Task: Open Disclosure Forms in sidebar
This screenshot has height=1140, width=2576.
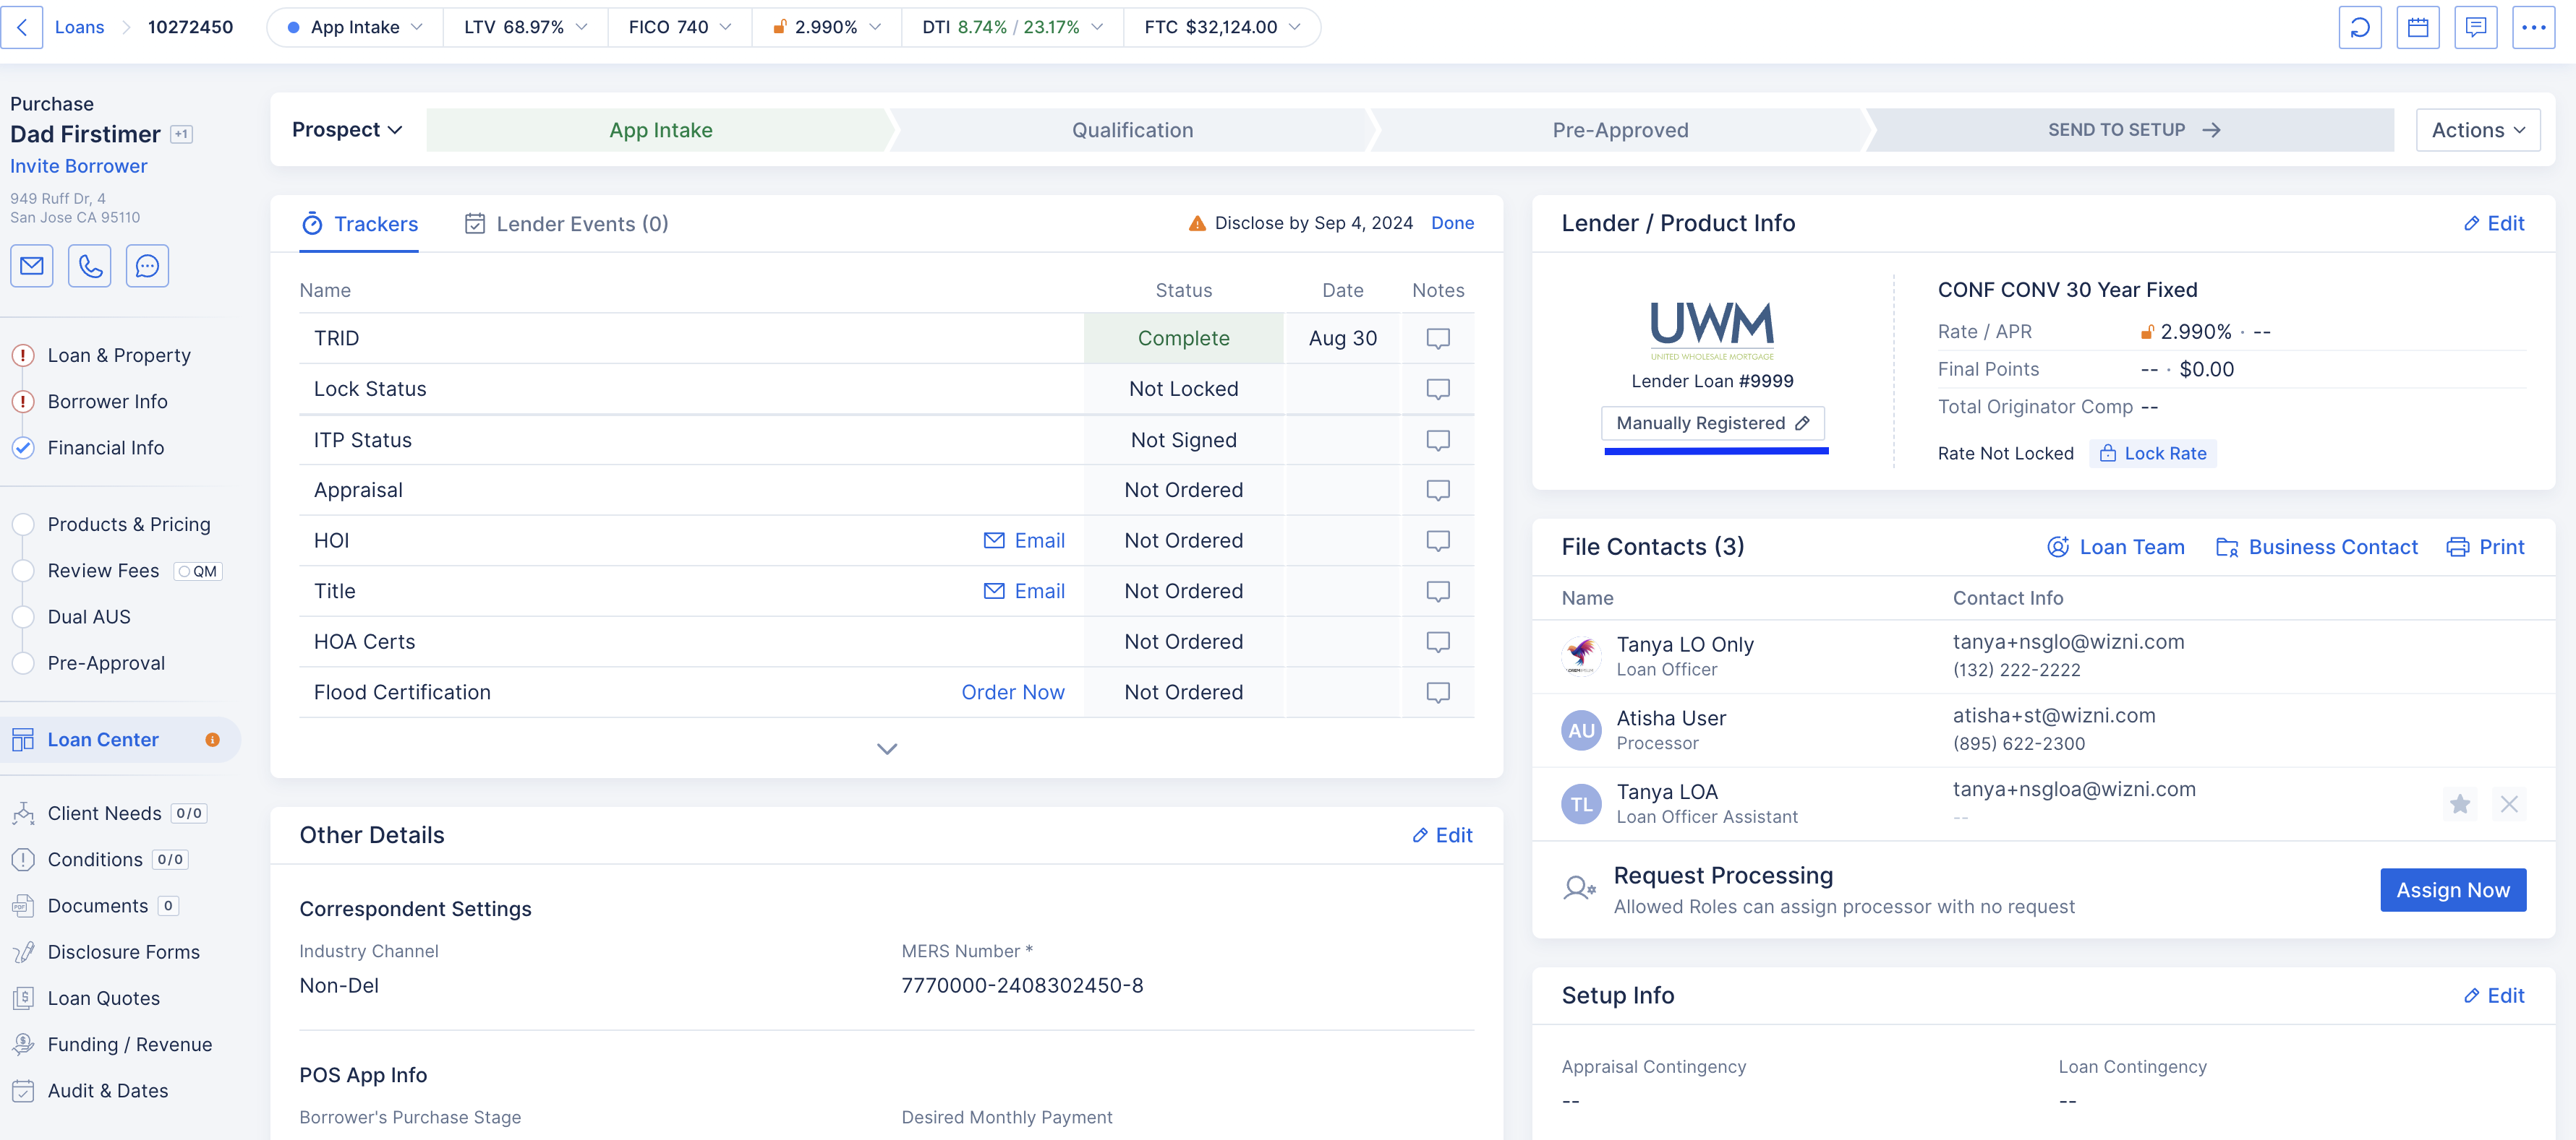Action: 123,951
